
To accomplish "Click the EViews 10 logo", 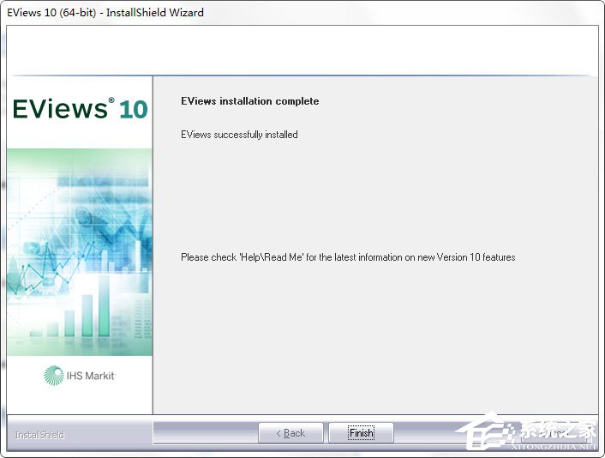I will coord(81,109).
